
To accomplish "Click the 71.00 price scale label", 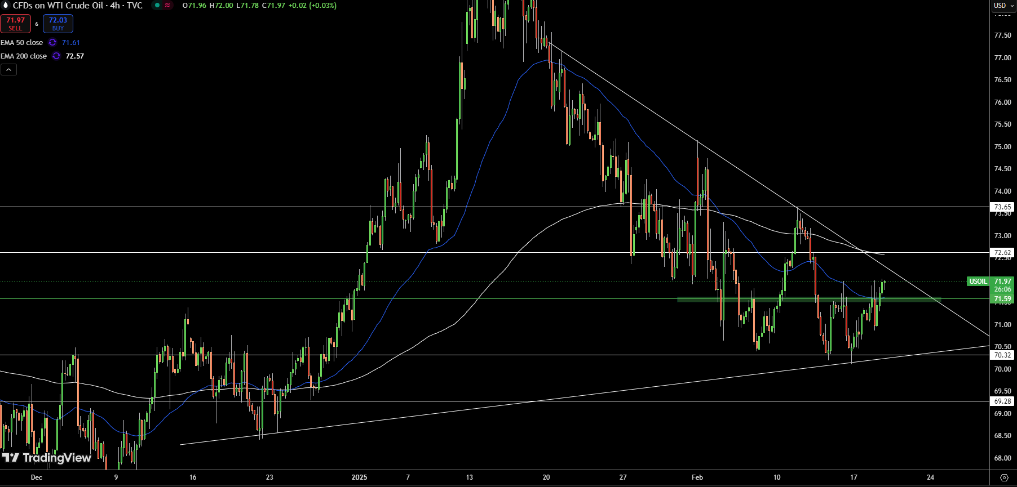I will [1002, 325].
